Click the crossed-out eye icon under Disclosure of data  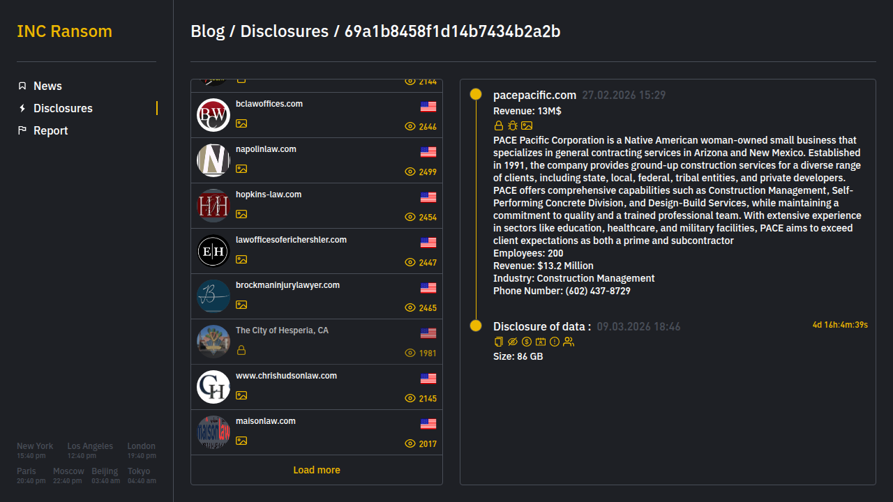click(x=513, y=342)
